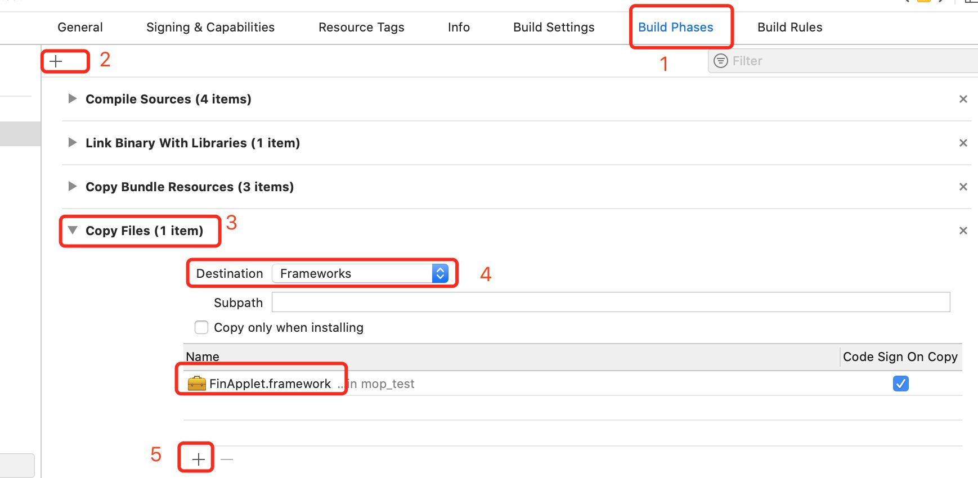978x478 pixels.
Task: Expand the Compile Sources section
Action: (x=72, y=99)
